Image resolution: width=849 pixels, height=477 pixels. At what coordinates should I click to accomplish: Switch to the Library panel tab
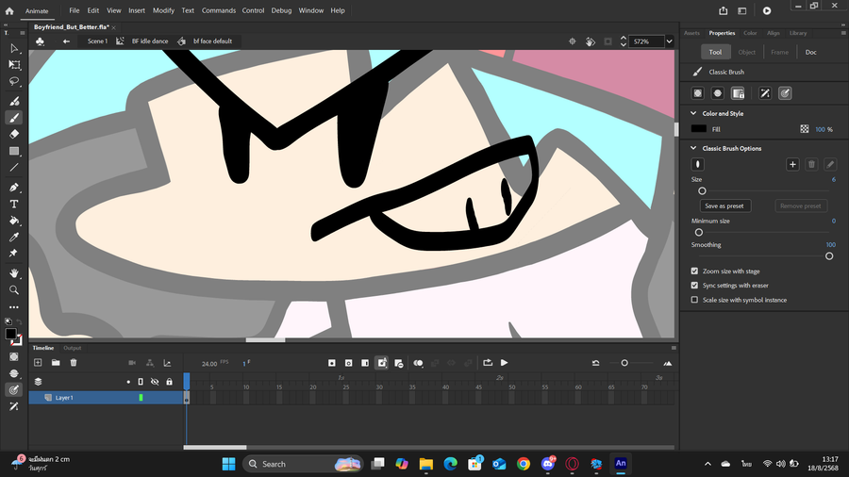(798, 33)
